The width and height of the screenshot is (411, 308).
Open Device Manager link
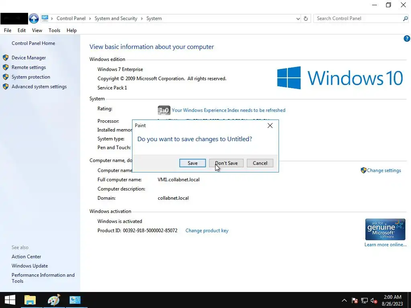point(28,58)
